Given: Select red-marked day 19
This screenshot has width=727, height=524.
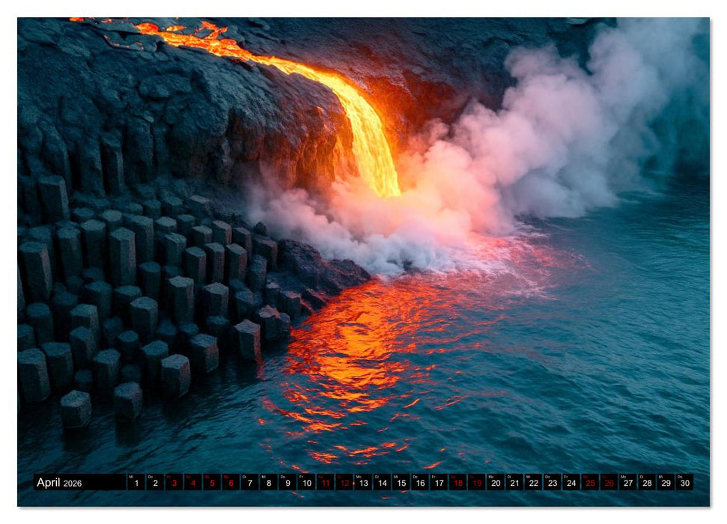Looking at the screenshot, I should tap(477, 483).
